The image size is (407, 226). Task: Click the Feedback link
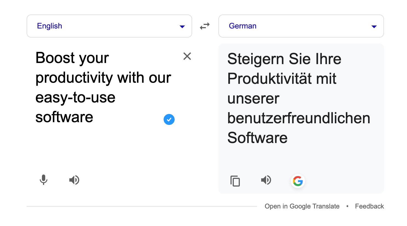pos(369,206)
